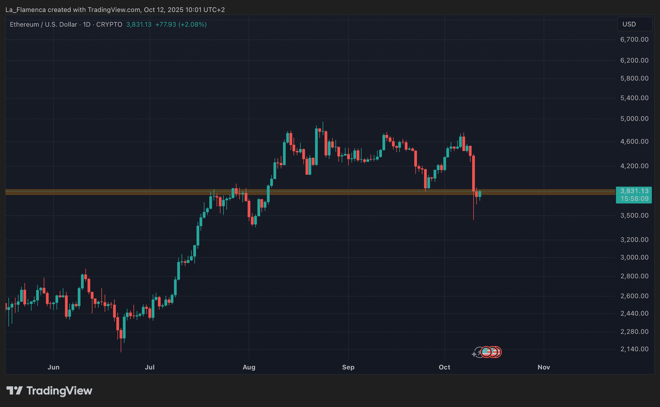Viewport: 660px width, 407px height.
Task: Click the 2,140.00 price scale label
Action: 634,349
